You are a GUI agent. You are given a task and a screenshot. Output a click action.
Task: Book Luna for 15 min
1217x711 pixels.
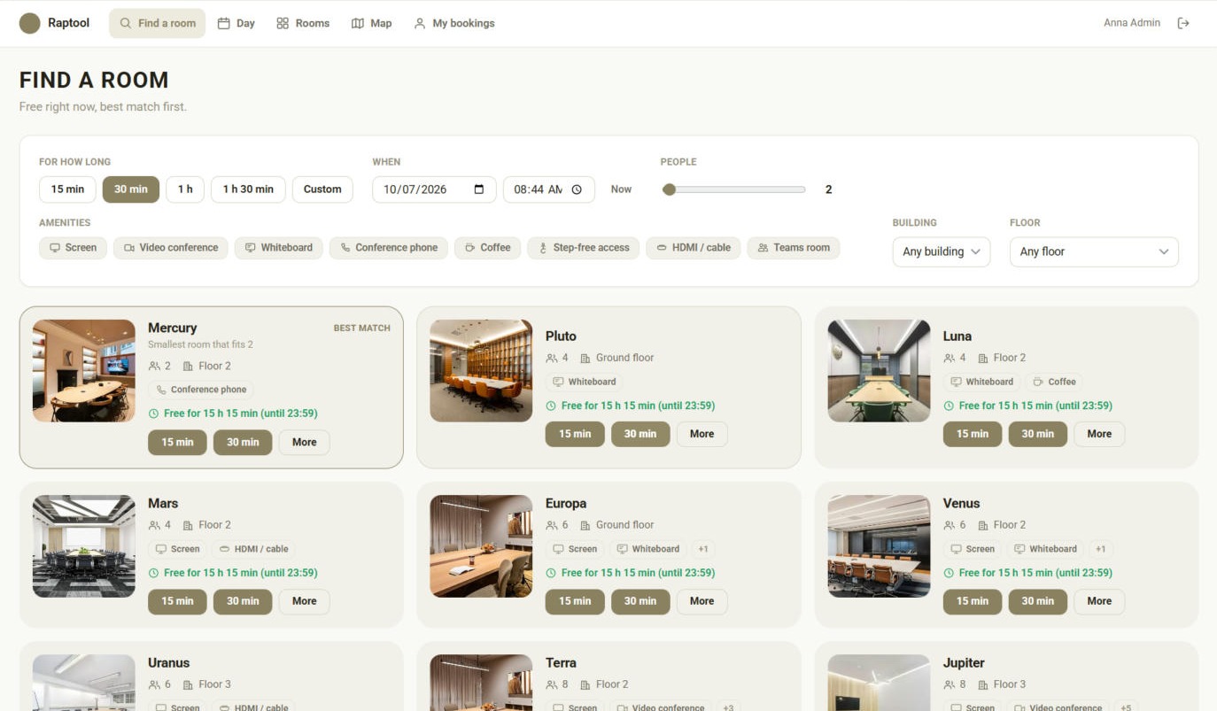[x=973, y=434]
